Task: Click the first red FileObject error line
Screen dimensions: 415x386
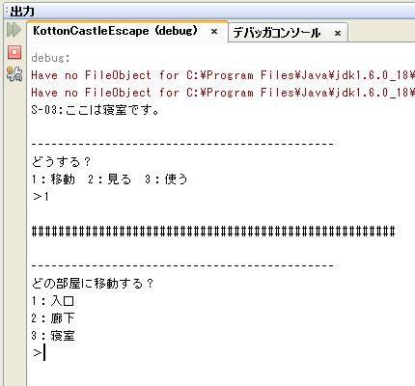Action: (223, 75)
